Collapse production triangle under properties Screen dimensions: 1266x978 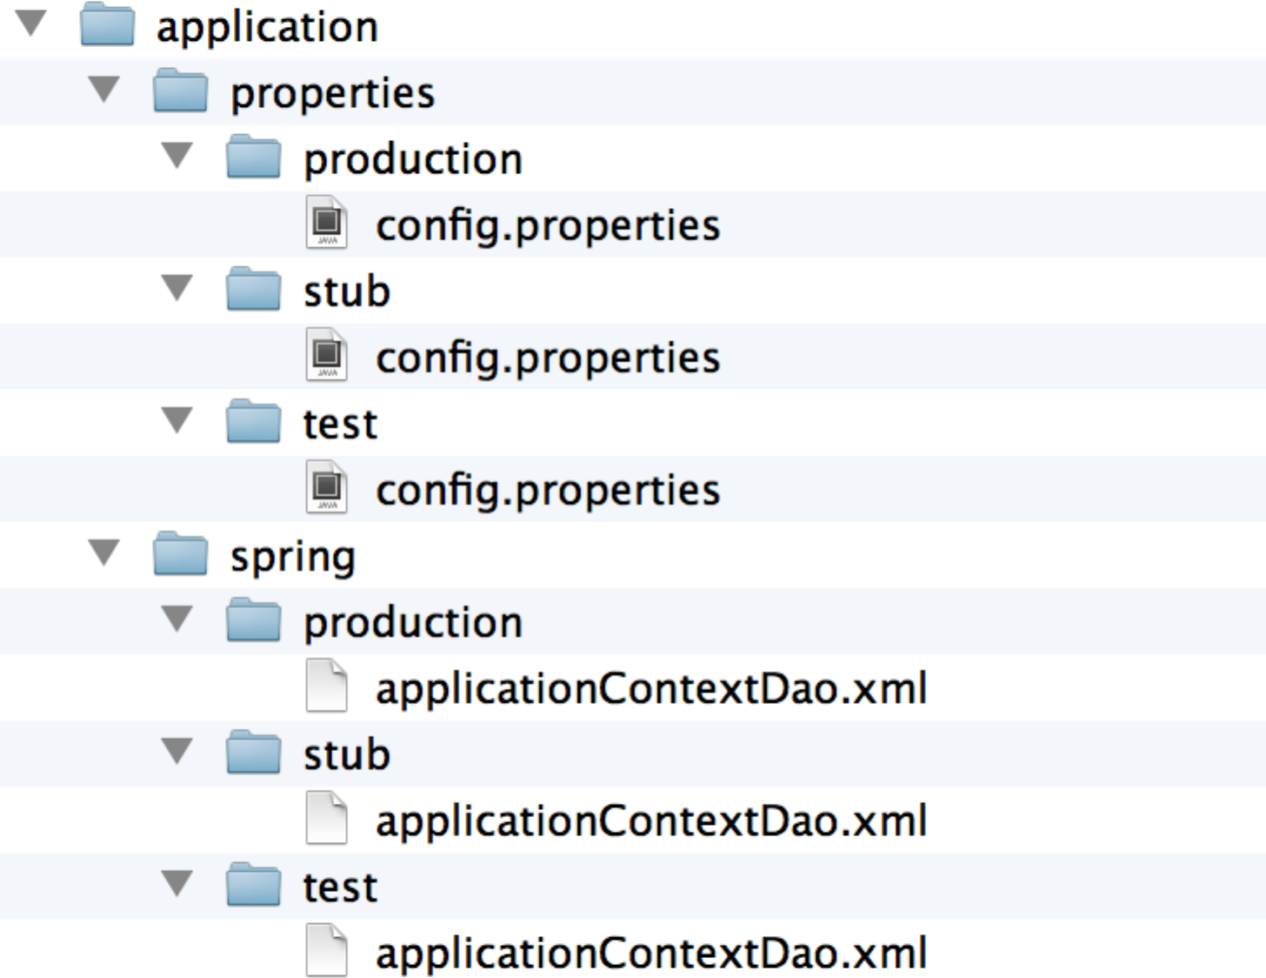coord(177,156)
